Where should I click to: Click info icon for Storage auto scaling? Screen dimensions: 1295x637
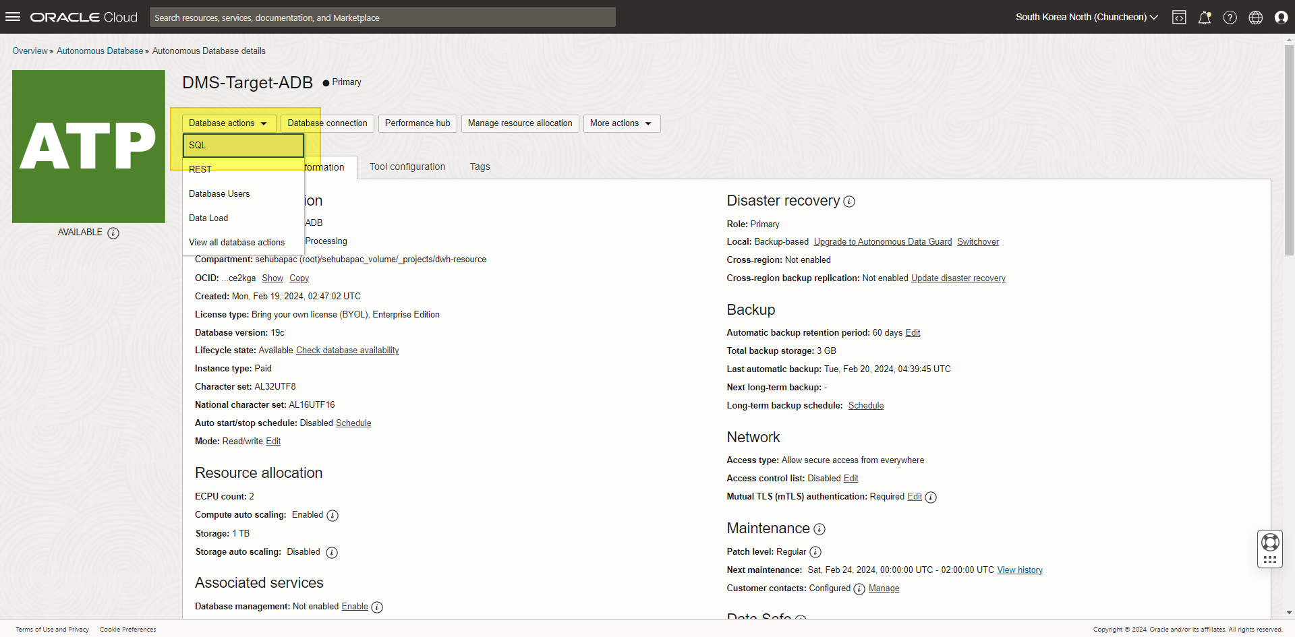coord(332,553)
